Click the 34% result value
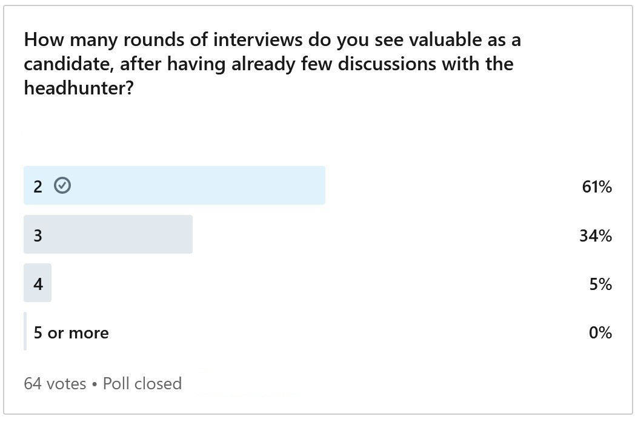This screenshot has width=635, height=425. (x=595, y=236)
